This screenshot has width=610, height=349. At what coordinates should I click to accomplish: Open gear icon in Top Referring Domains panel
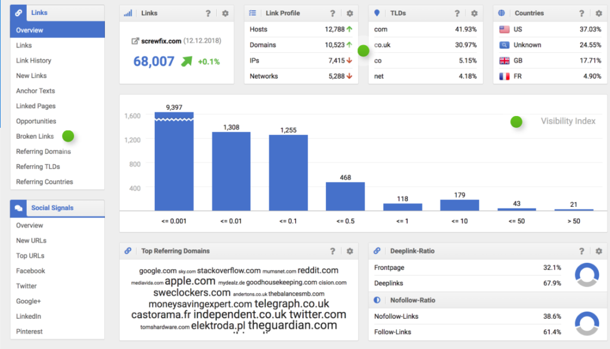tap(350, 251)
